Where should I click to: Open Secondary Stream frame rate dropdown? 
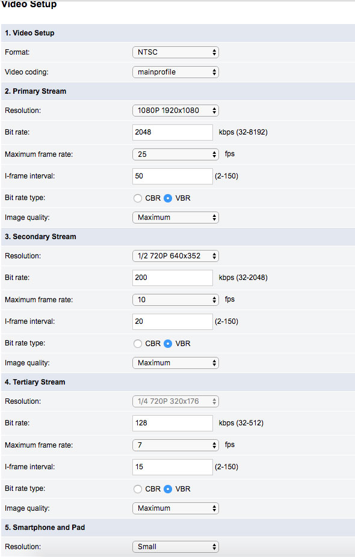[175, 300]
